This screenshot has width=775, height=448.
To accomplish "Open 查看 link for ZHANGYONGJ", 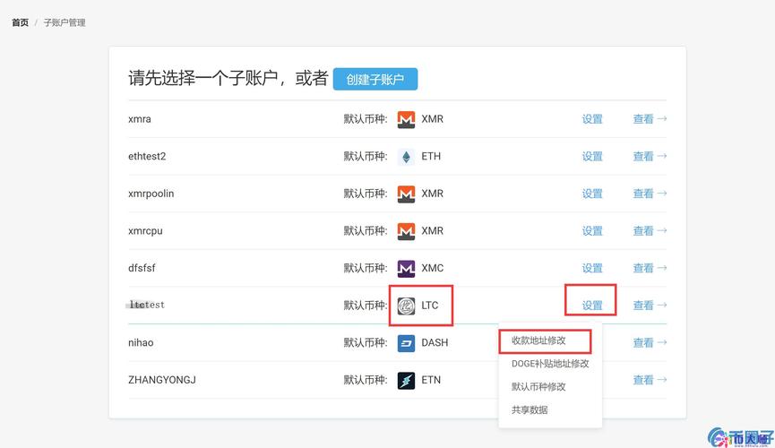I will [x=650, y=380].
